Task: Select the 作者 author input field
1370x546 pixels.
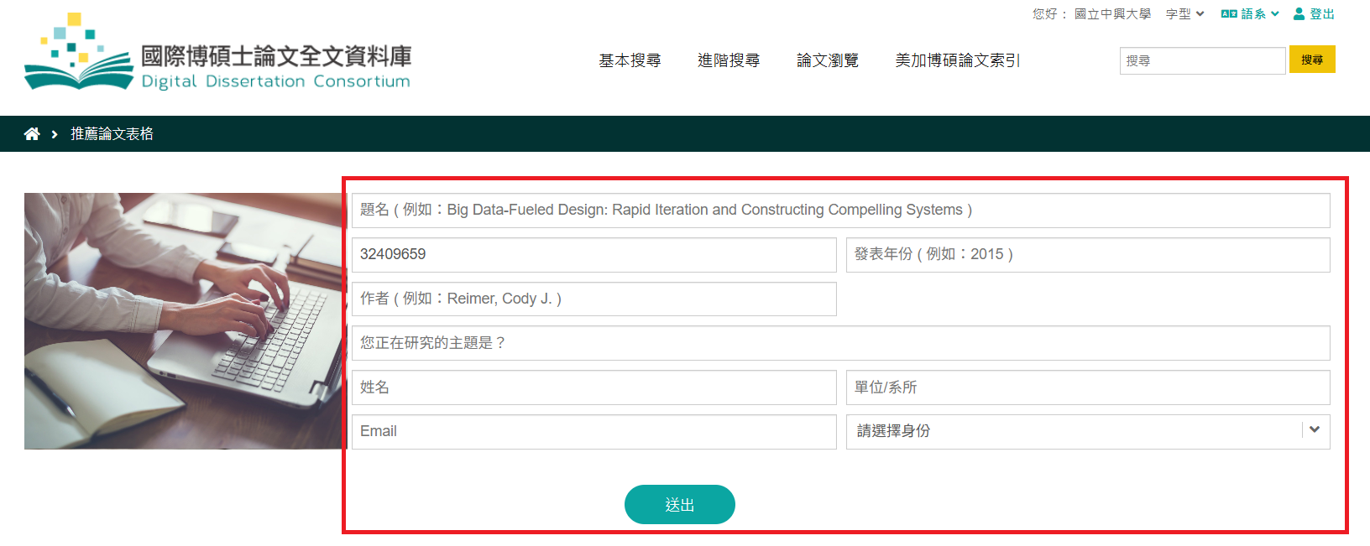Action: (x=593, y=299)
